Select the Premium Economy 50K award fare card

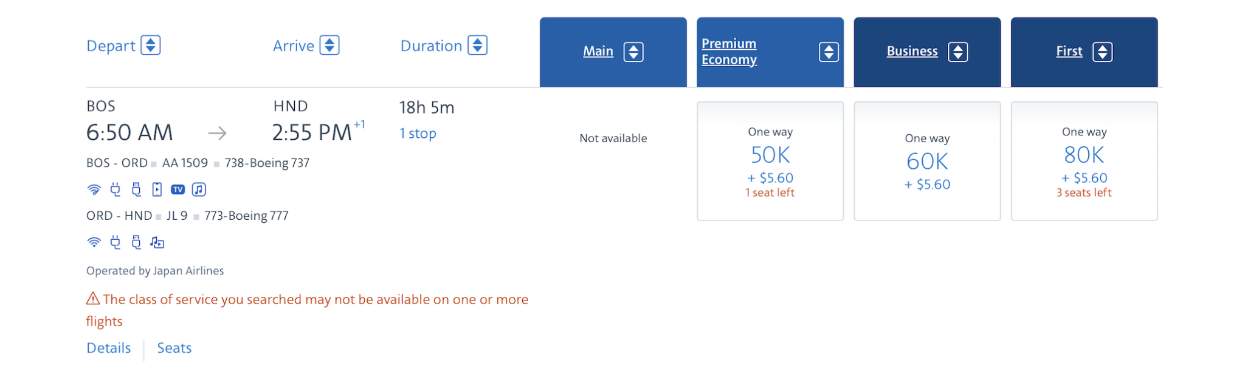click(770, 160)
